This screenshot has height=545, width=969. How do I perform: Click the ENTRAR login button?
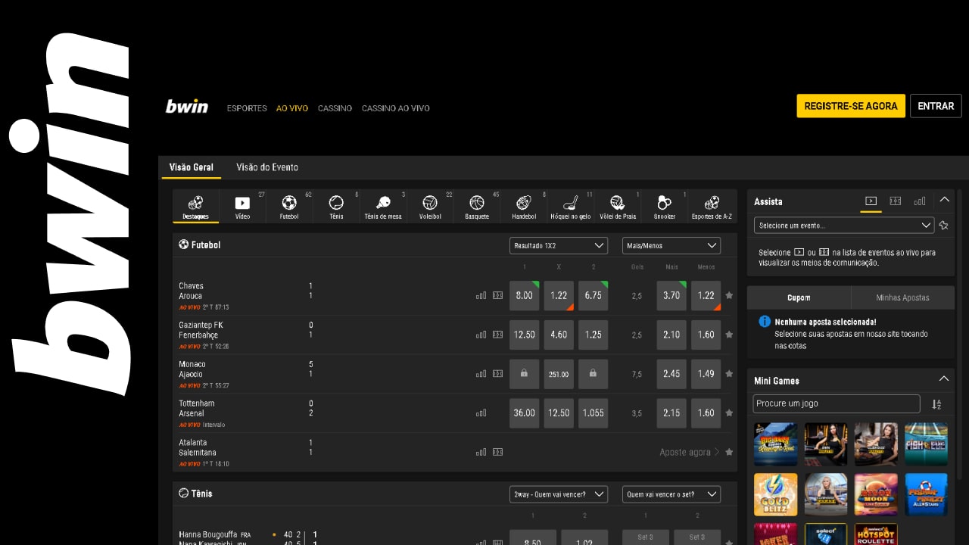click(x=936, y=106)
